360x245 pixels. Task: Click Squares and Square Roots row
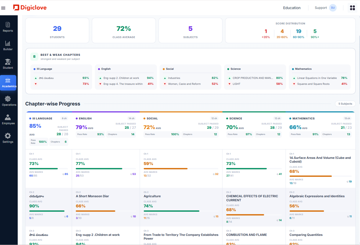pos(319,84)
